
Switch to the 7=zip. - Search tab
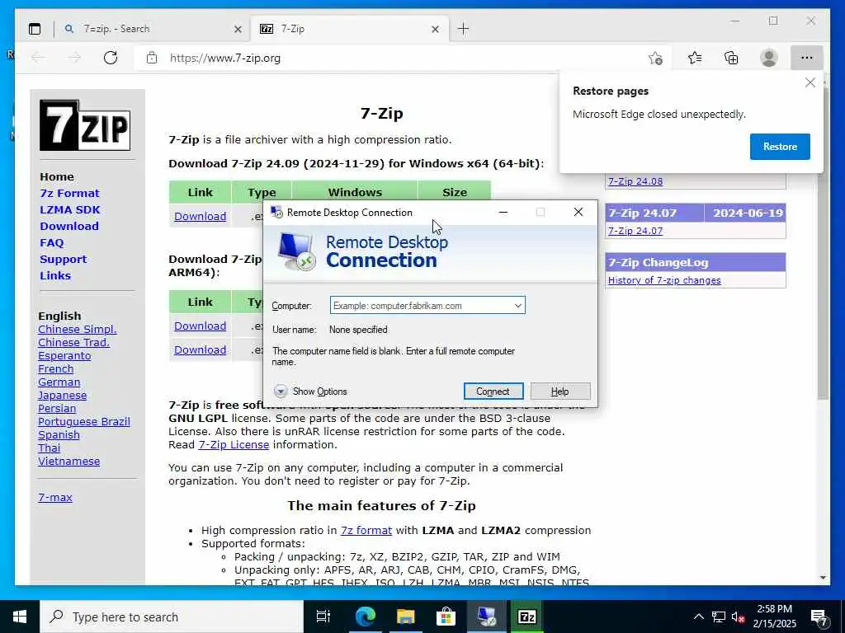(x=153, y=29)
